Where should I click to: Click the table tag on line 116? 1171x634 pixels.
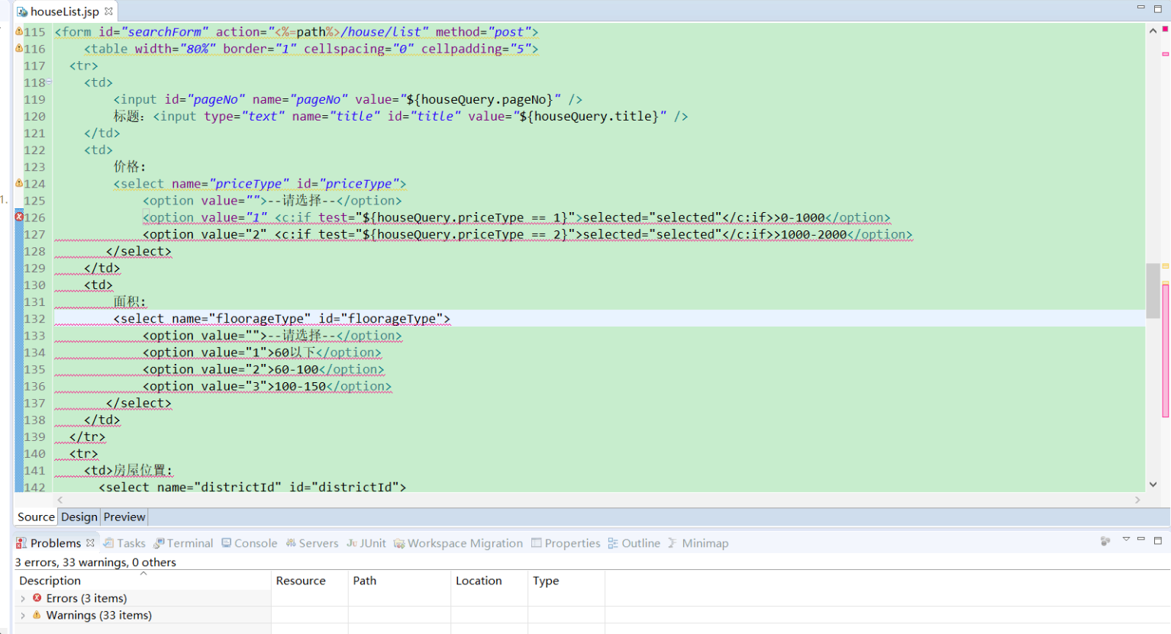point(311,48)
